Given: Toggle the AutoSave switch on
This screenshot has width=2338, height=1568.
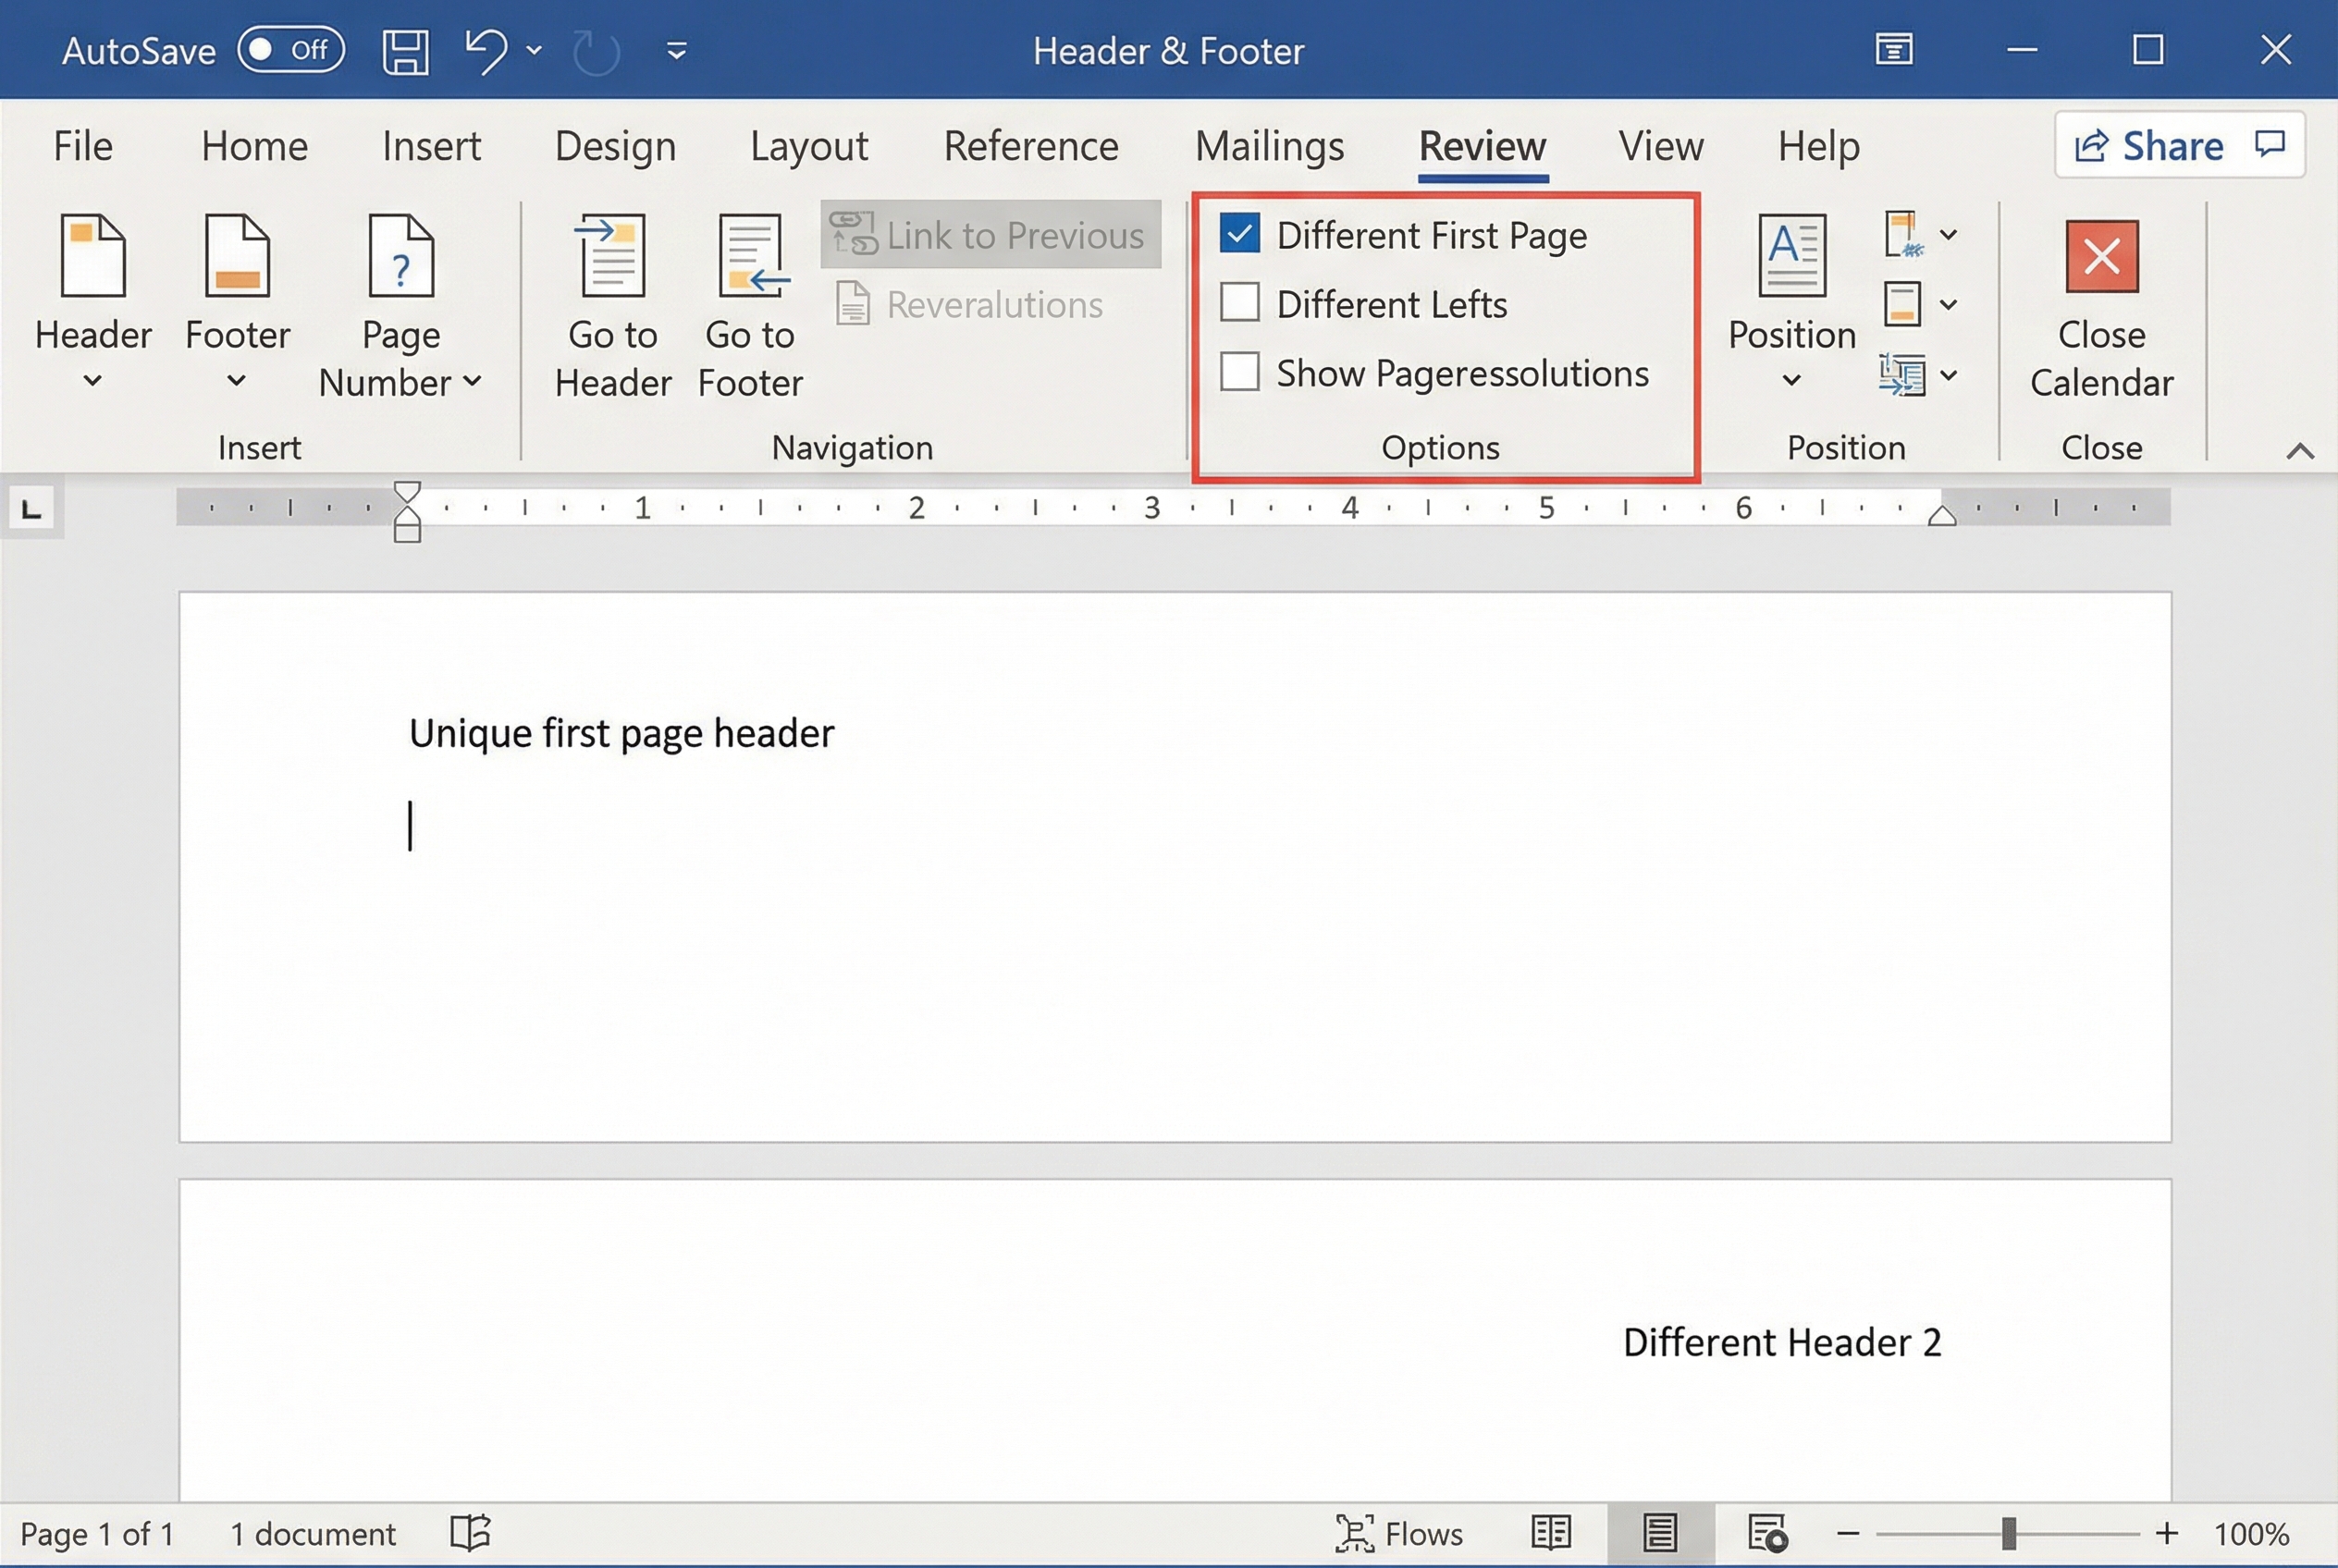Looking at the screenshot, I should click(291, 49).
